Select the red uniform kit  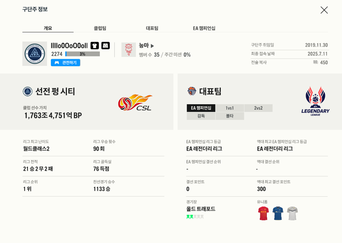point(263,214)
